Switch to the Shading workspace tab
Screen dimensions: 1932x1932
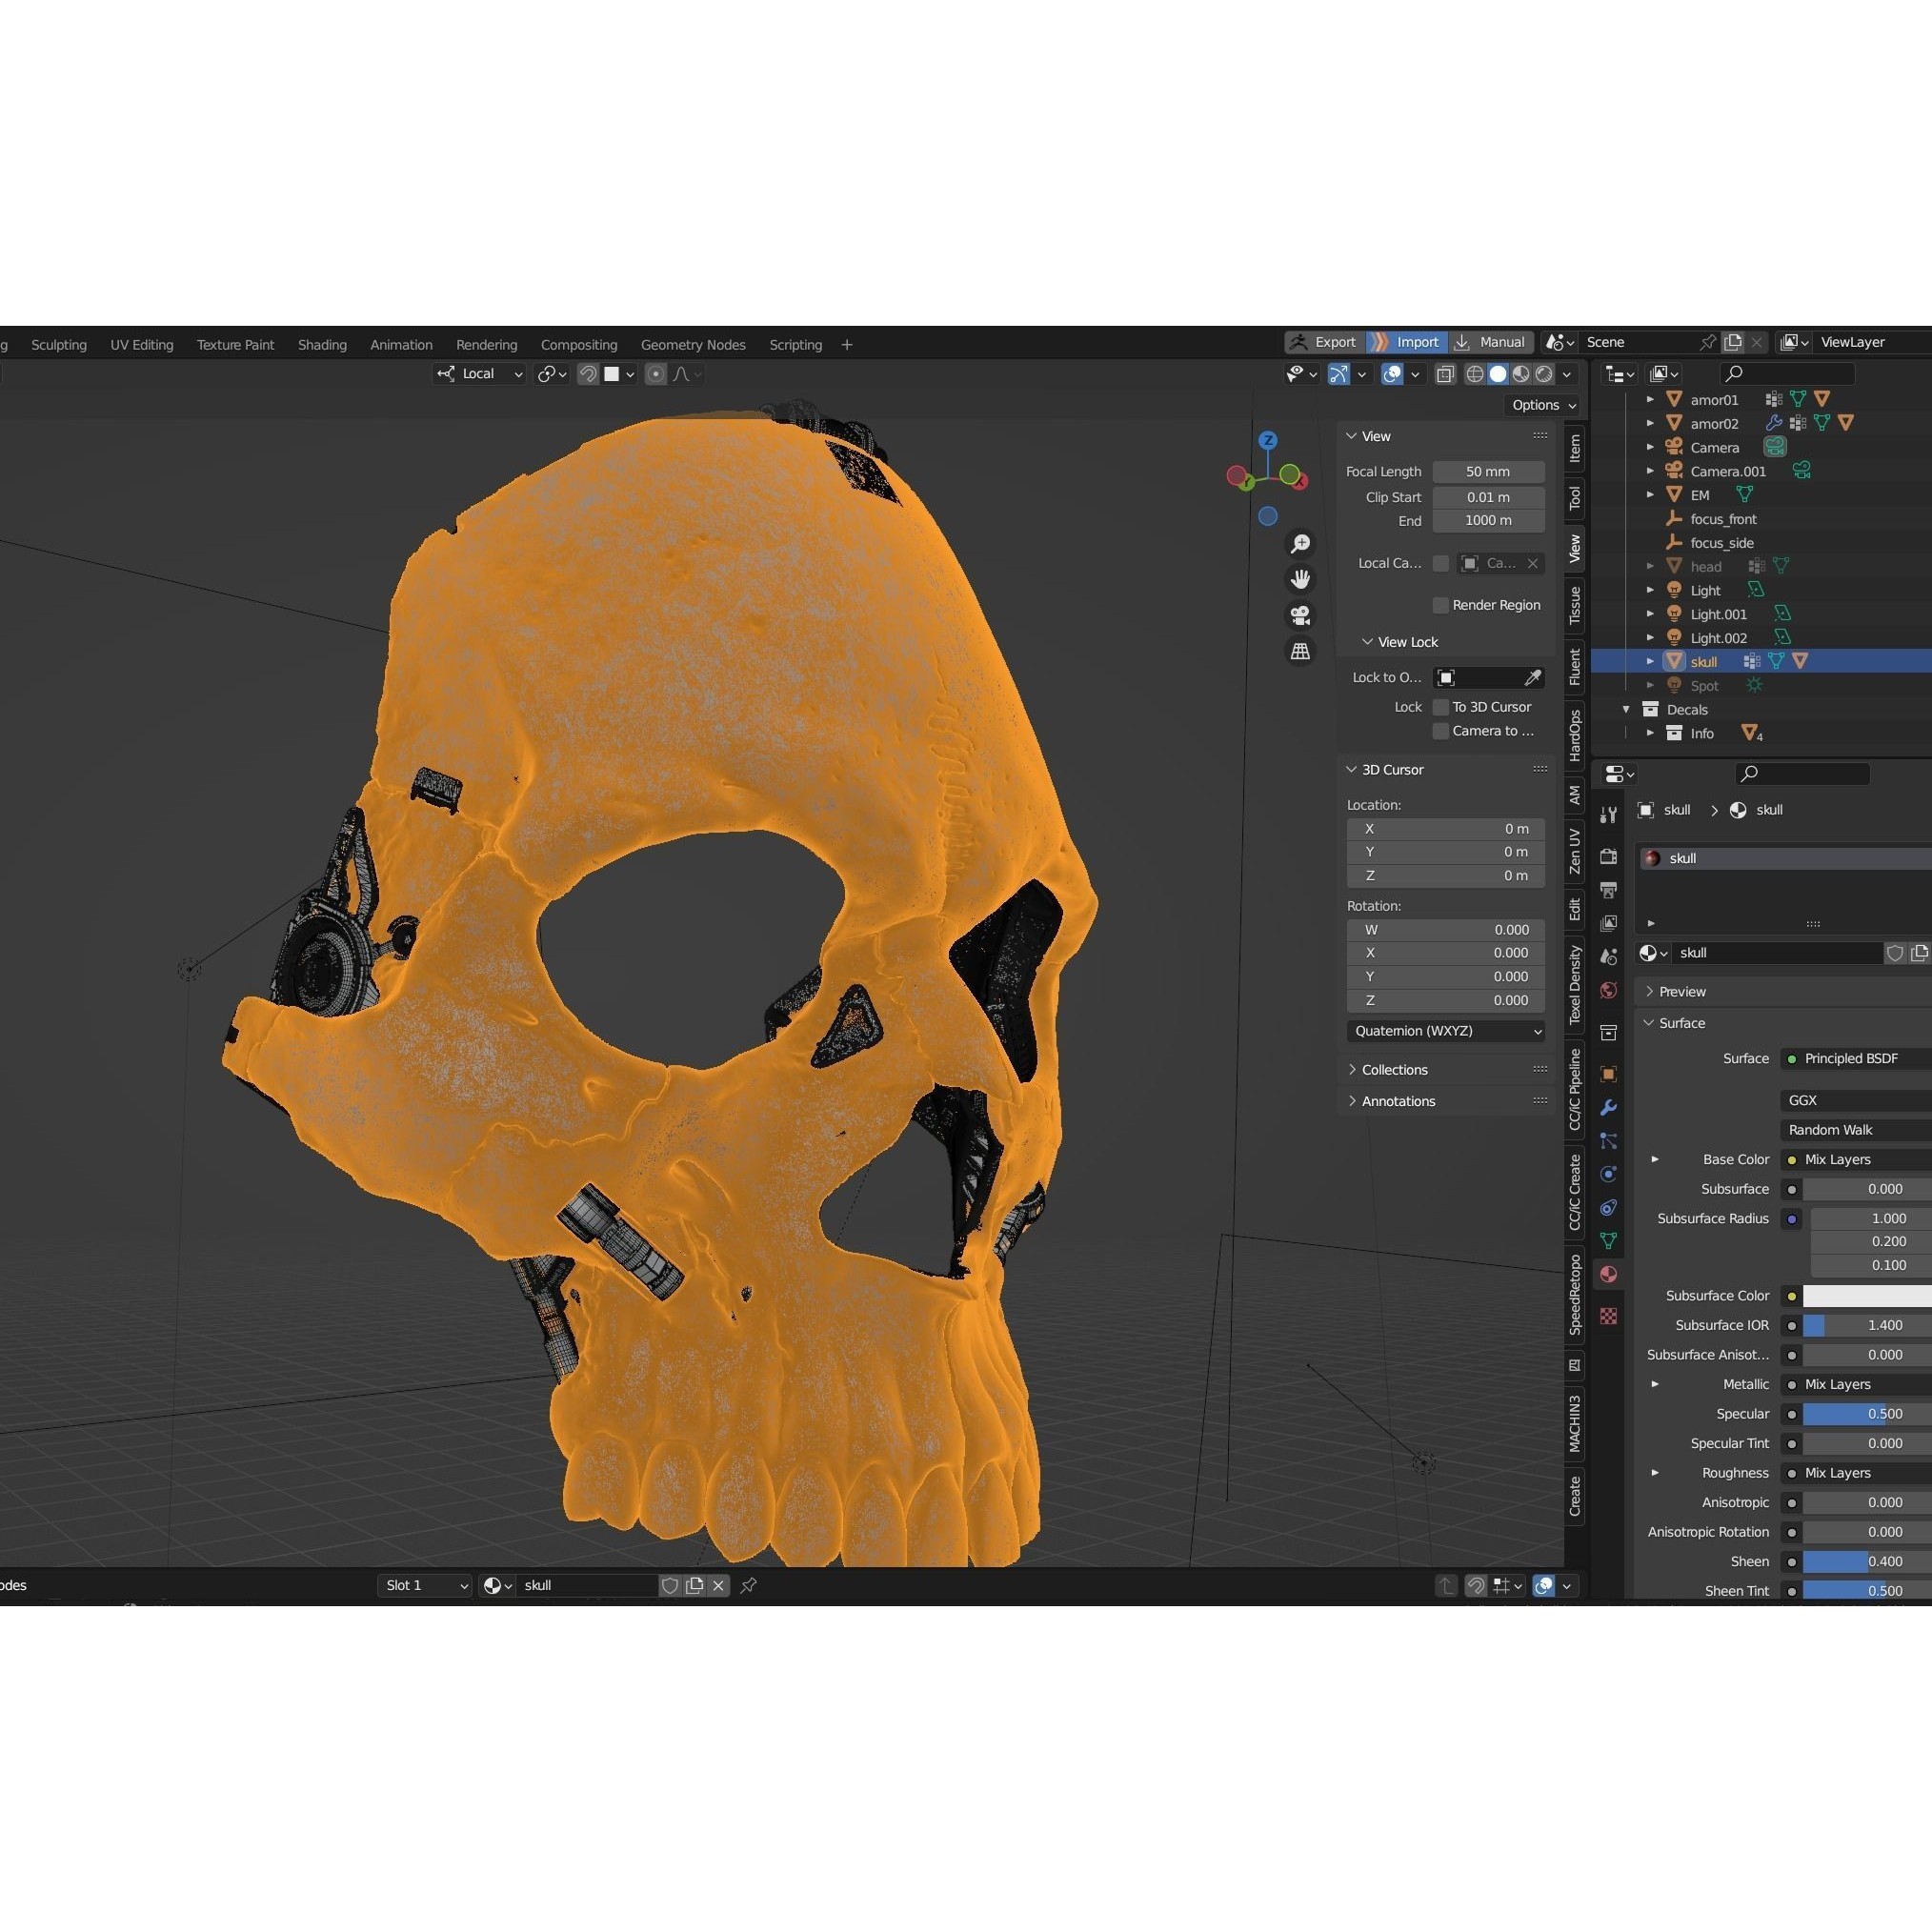click(322, 344)
